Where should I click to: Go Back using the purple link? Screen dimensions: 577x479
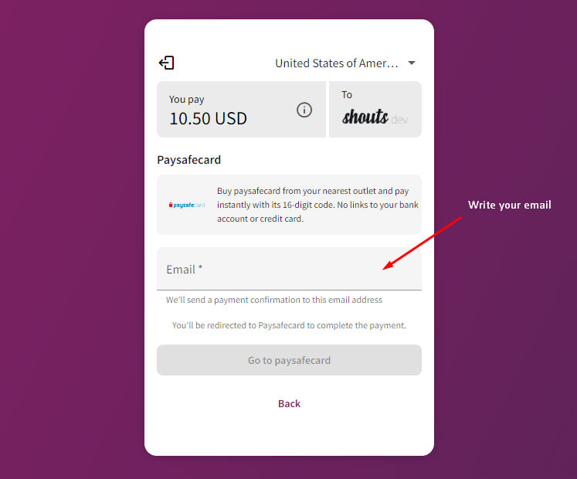(x=289, y=403)
